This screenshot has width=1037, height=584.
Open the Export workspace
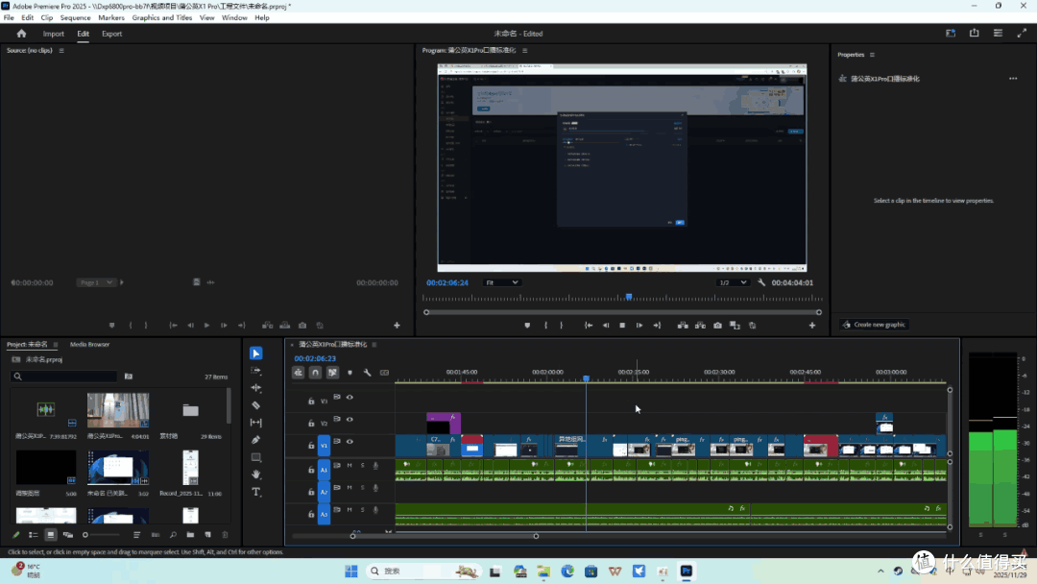click(x=111, y=34)
